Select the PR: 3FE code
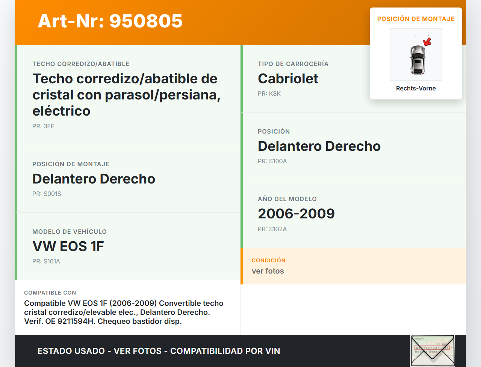 pyautogui.click(x=43, y=126)
